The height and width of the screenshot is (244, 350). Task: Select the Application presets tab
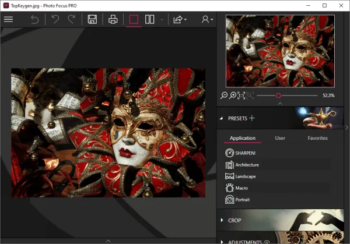point(243,138)
